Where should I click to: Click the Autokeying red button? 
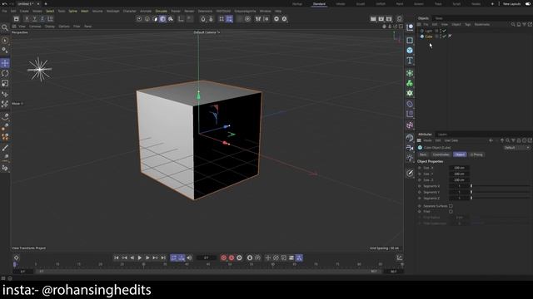coord(232,258)
